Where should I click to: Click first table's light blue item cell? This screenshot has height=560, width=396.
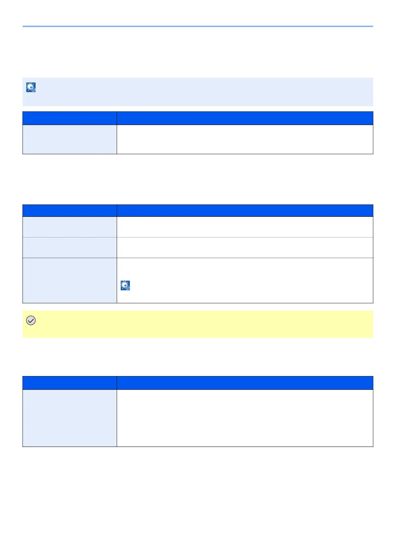pos(69,139)
